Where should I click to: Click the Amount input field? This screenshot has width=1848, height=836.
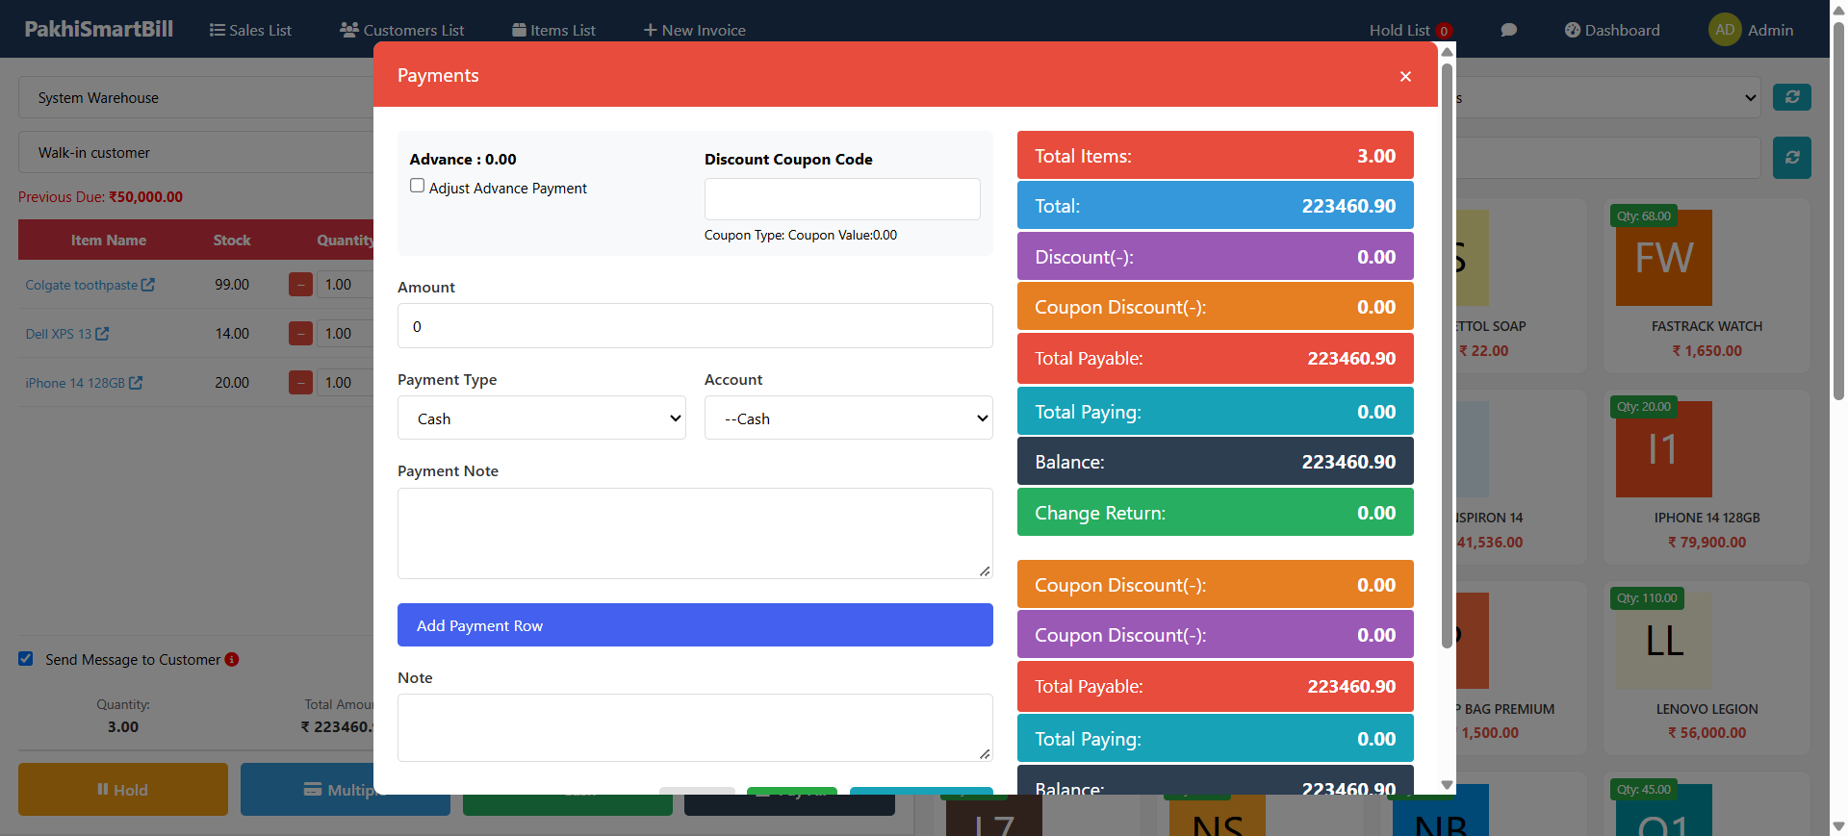(x=695, y=326)
